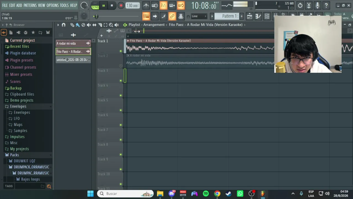Unmute Track 2 with its dot
The width and height of the screenshot is (353, 199).
tap(121, 66)
